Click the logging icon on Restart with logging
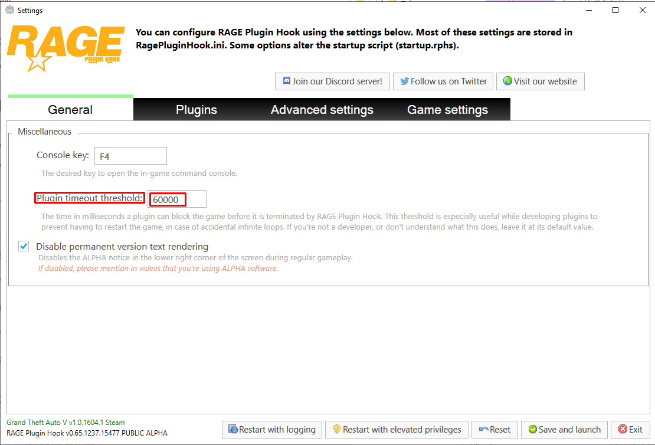The height and width of the screenshot is (445, 655). (232, 429)
